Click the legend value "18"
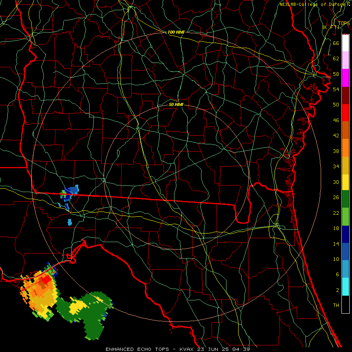352x352 pixels. [336, 228]
